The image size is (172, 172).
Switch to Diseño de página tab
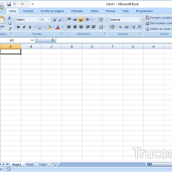[x=52, y=11]
